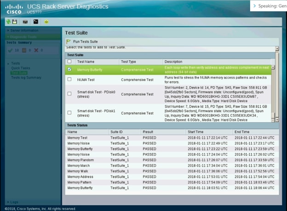Expand the Tests tree node
The width and height of the screenshot is (287, 211).
coord(8,64)
